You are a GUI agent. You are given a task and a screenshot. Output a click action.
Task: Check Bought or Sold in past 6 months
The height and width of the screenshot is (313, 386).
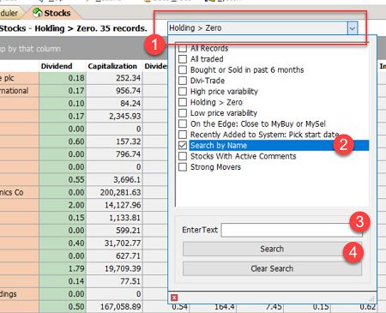[x=183, y=69]
